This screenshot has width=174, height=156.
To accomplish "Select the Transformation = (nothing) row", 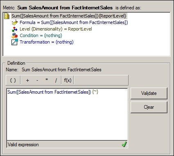I will [x=47, y=42].
